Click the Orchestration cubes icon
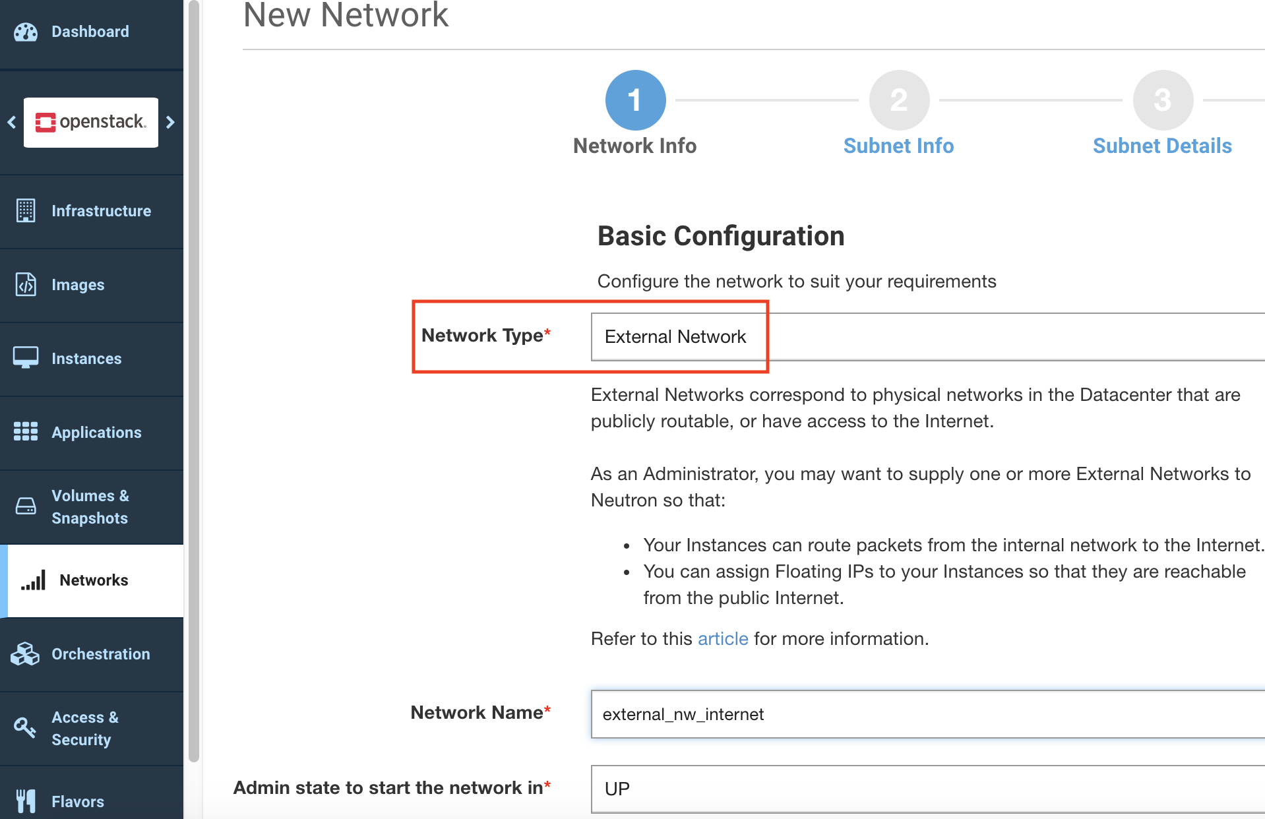The image size is (1265, 819). click(x=26, y=653)
